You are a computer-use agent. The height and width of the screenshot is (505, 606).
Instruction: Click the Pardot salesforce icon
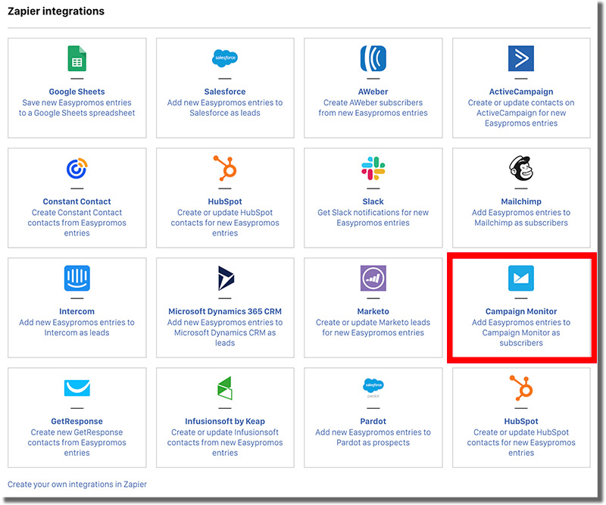[373, 388]
